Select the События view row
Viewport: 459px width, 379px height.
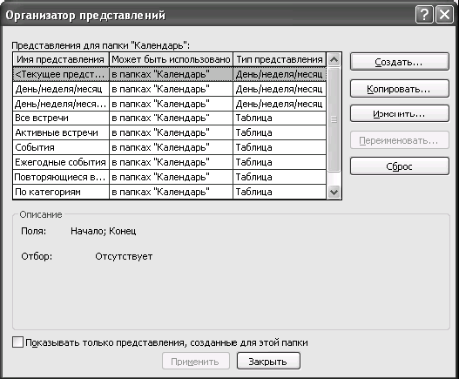click(x=170, y=147)
